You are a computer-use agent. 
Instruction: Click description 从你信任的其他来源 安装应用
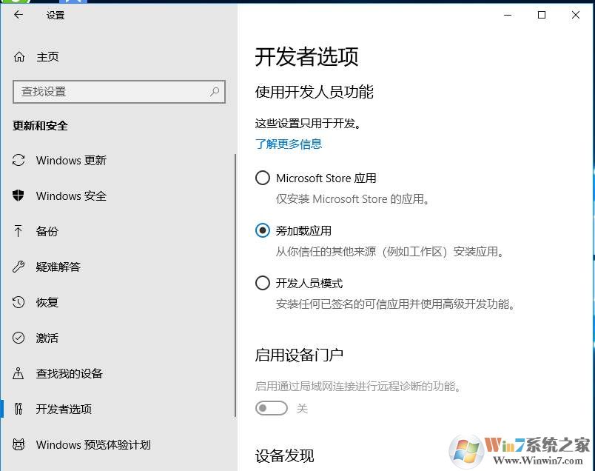point(390,252)
